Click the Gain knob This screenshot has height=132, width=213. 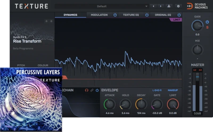pyautogui.click(x=197, y=26)
